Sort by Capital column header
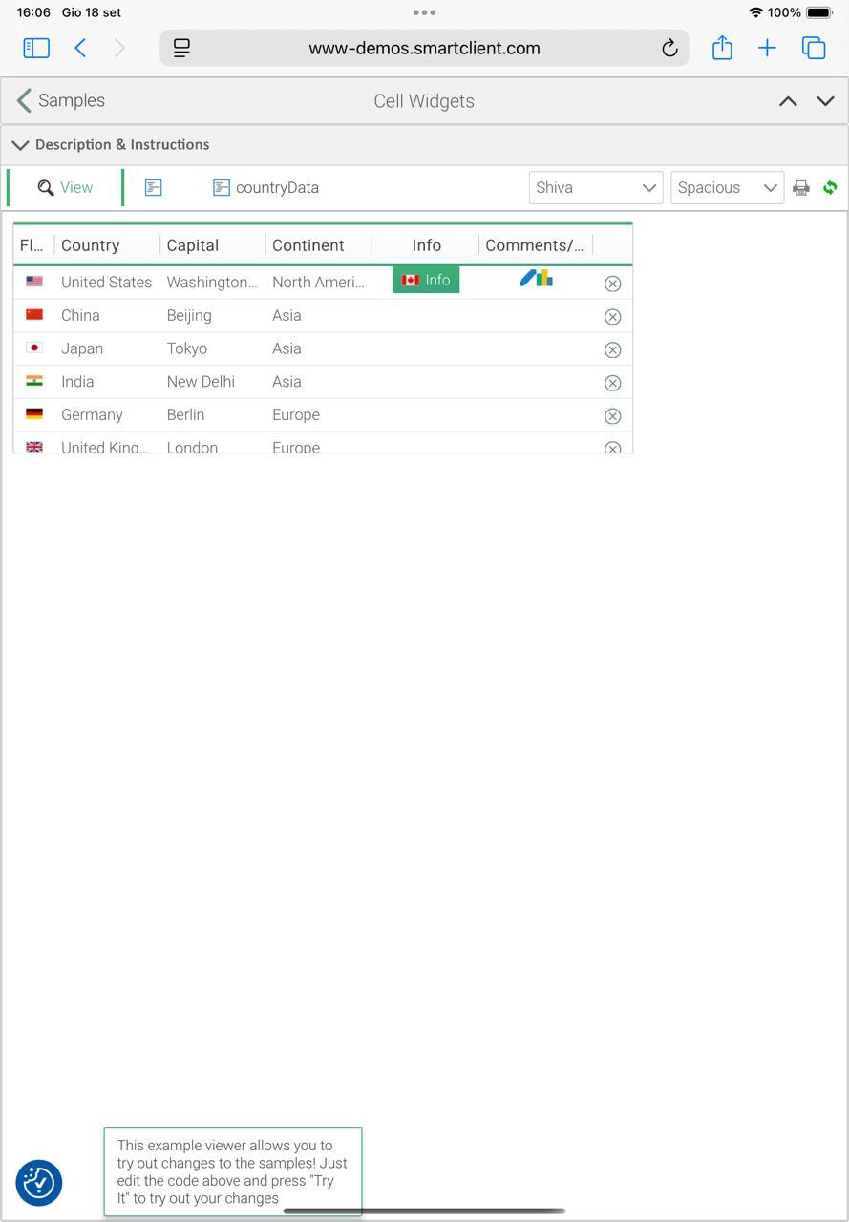The image size is (849, 1222). [x=212, y=245]
